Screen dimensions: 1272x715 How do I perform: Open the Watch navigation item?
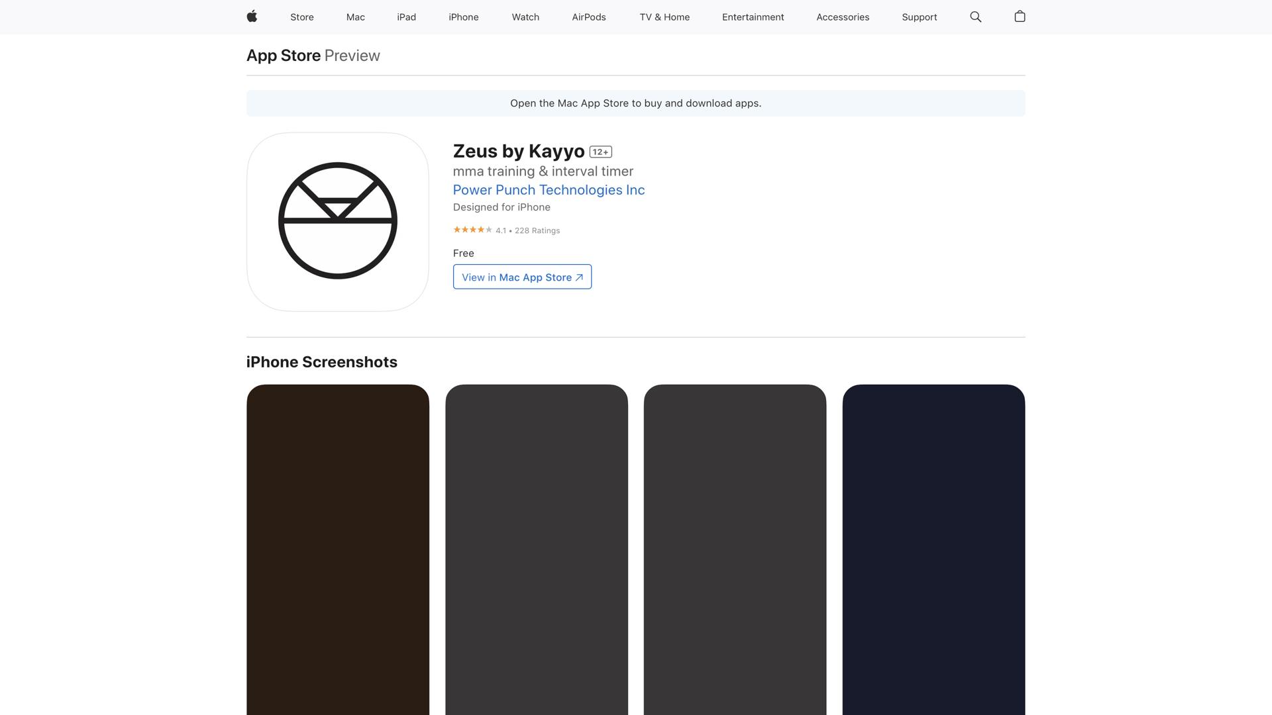[525, 17]
